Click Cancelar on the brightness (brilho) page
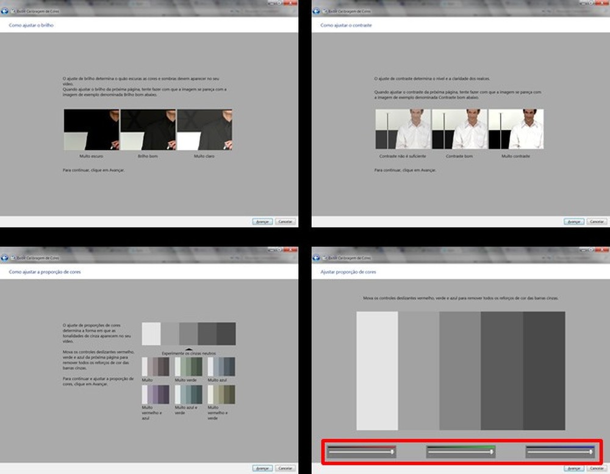This screenshot has height=474, width=610. pos(285,221)
